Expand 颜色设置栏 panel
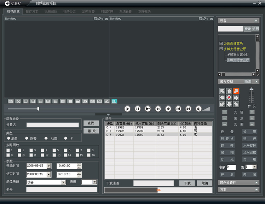Image resolution: width=265 pixels, height=204 pixels. click(x=257, y=182)
